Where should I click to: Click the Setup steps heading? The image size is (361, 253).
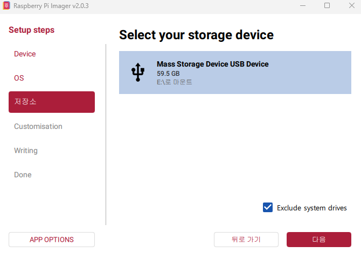point(31,30)
